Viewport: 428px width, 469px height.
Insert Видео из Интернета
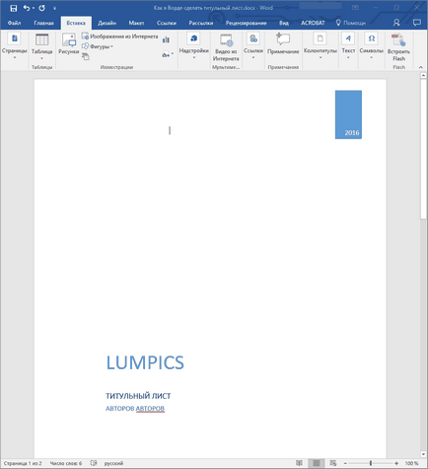(226, 47)
